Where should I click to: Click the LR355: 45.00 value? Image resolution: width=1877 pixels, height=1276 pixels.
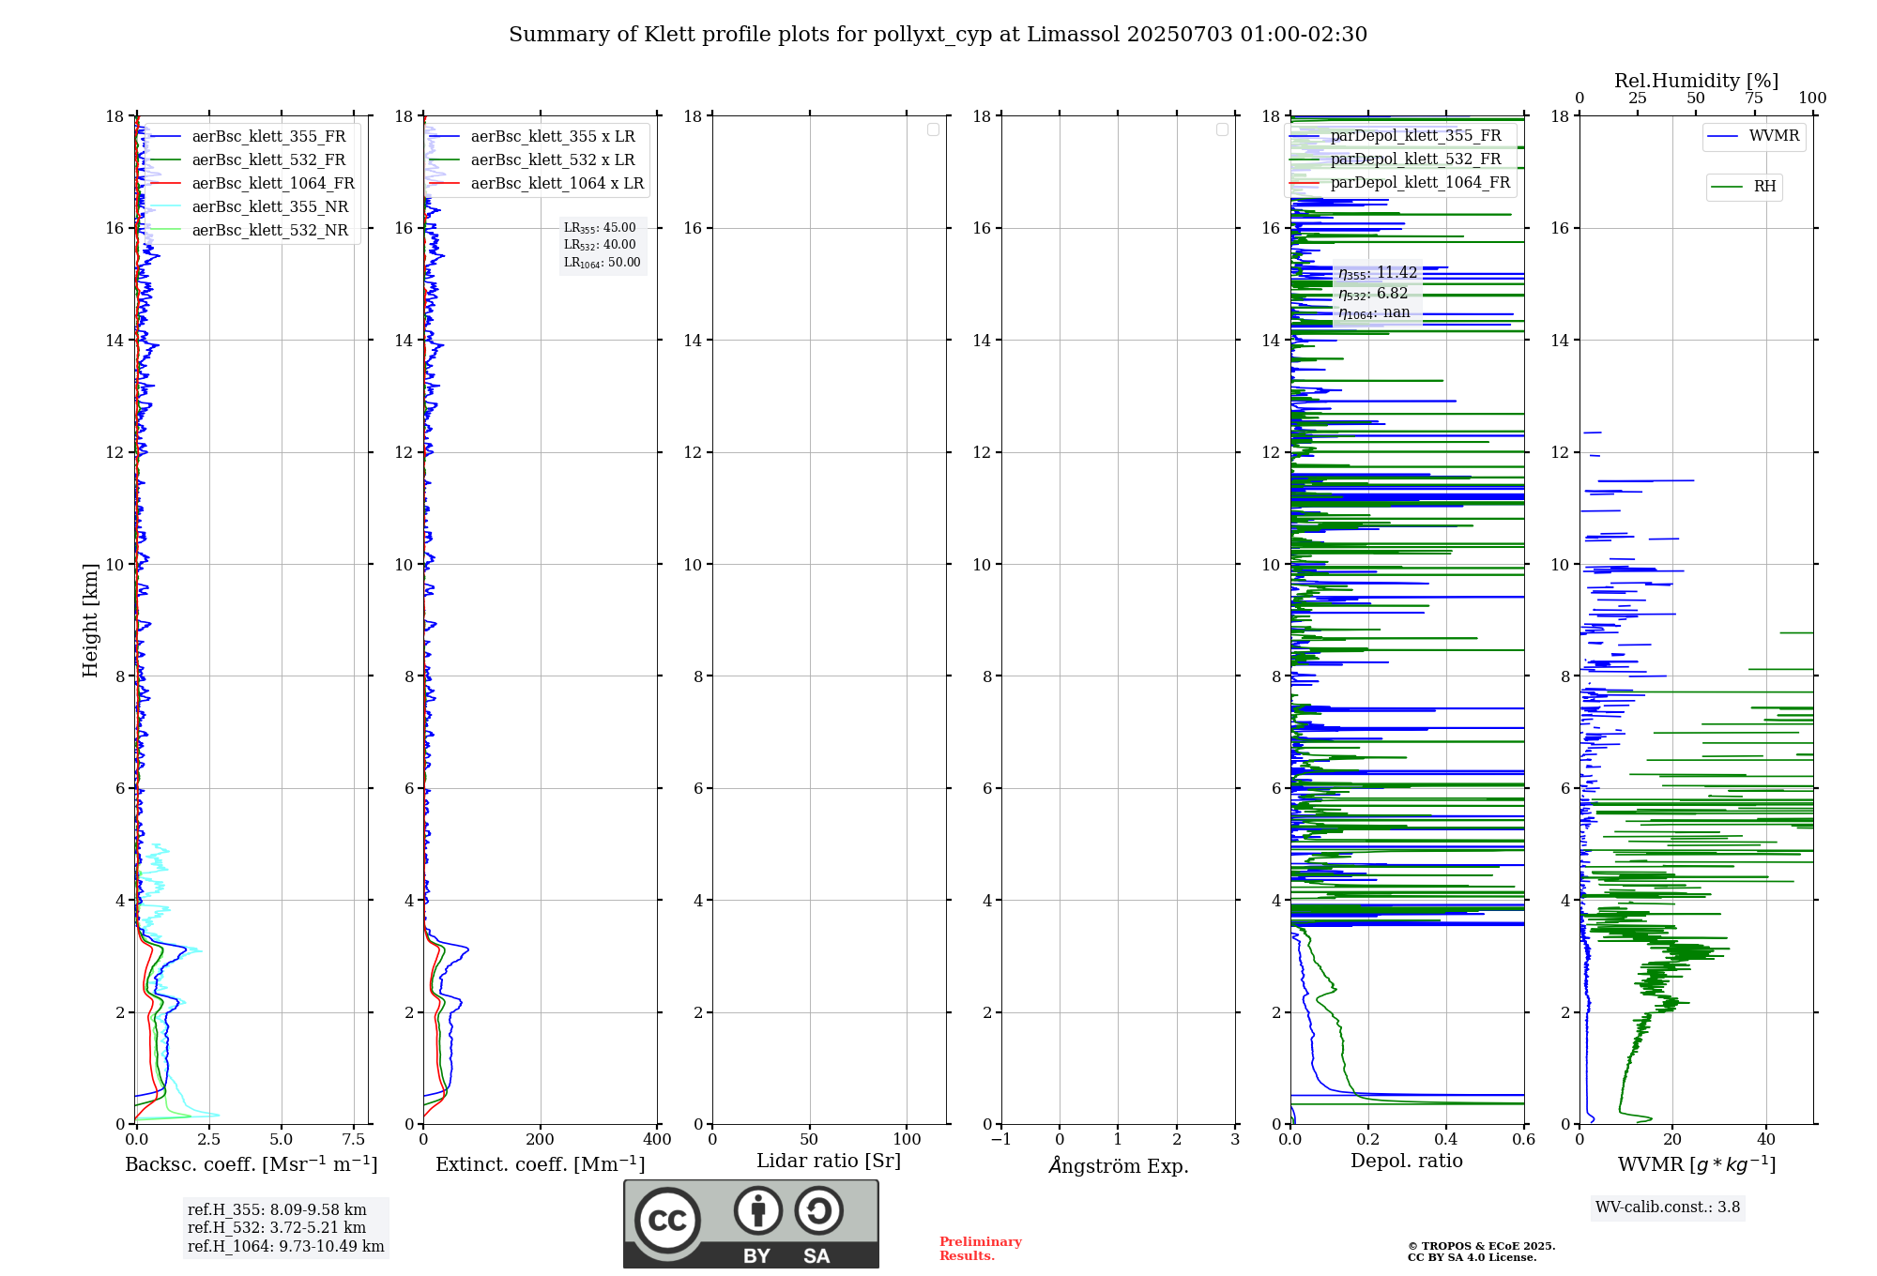click(x=600, y=228)
